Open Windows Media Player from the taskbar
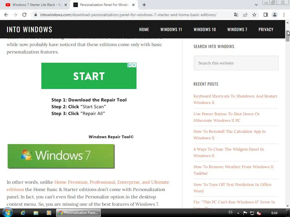 (x=49, y=213)
